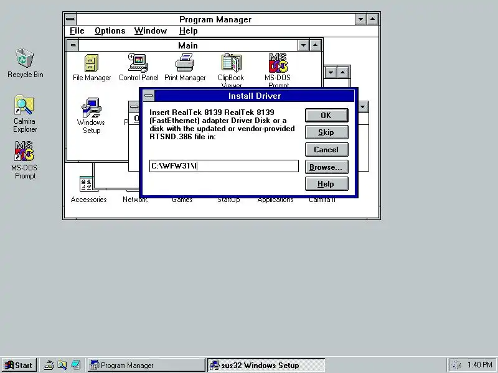Open the Program Manager control menu box
Viewport: 498px width, 373px height.
(70, 19)
